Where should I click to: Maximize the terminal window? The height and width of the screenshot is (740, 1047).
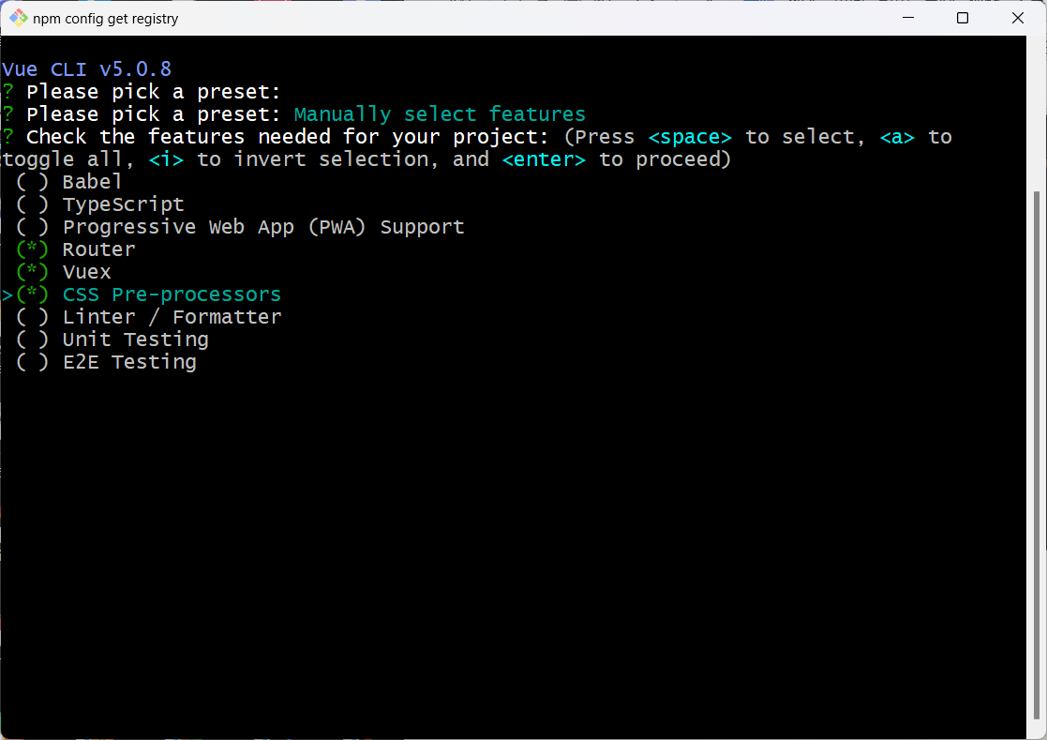(x=963, y=18)
